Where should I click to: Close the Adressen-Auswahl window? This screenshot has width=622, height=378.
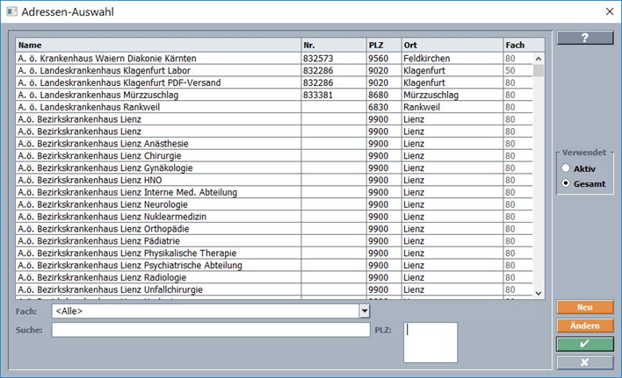pos(610,11)
